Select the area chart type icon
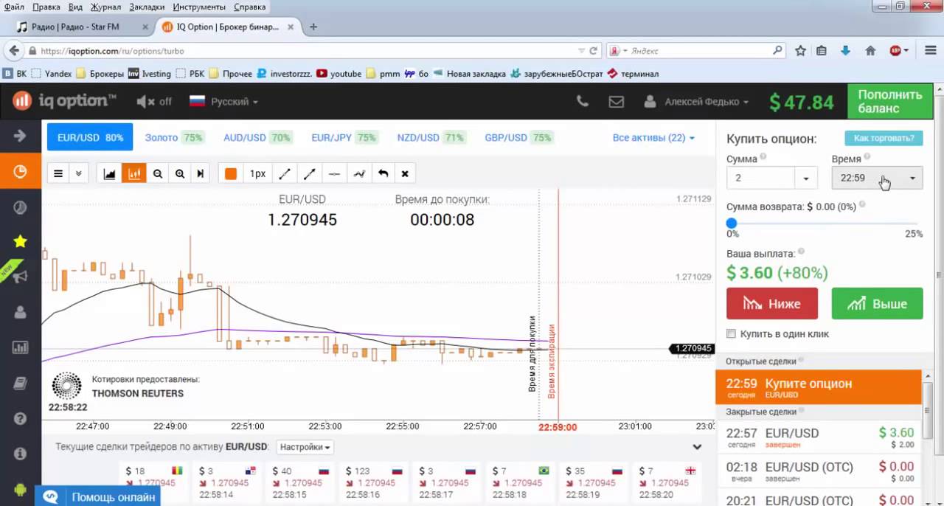The width and height of the screenshot is (944, 506). [110, 174]
